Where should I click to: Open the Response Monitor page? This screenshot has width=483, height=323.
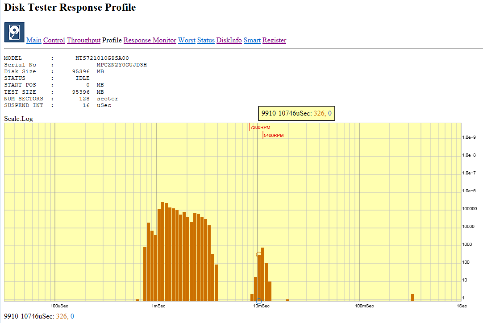150,40
